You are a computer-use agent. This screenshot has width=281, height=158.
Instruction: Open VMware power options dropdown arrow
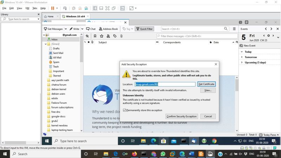point(57,8)
